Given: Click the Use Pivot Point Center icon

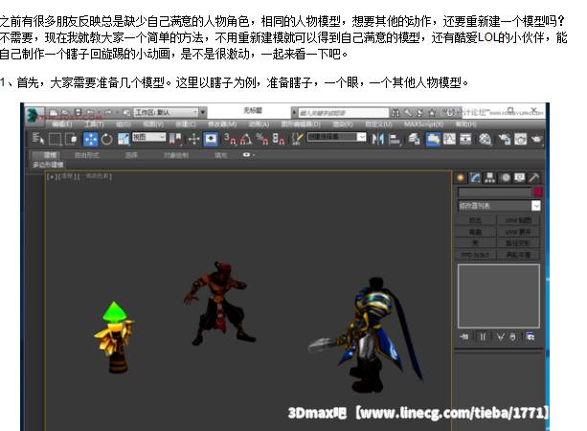Looking at the screenshot, I should point(175,139).
